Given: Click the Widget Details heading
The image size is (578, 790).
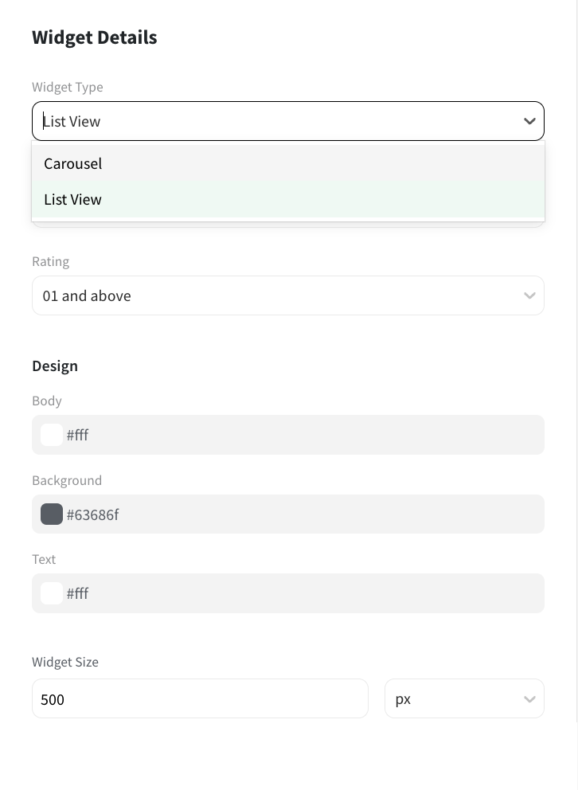Looking at the screenshot, I should (x=95, y=37).
